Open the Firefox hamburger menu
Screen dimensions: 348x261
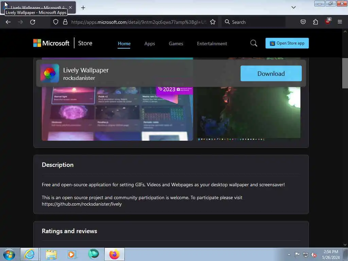(x=340, y=22)
